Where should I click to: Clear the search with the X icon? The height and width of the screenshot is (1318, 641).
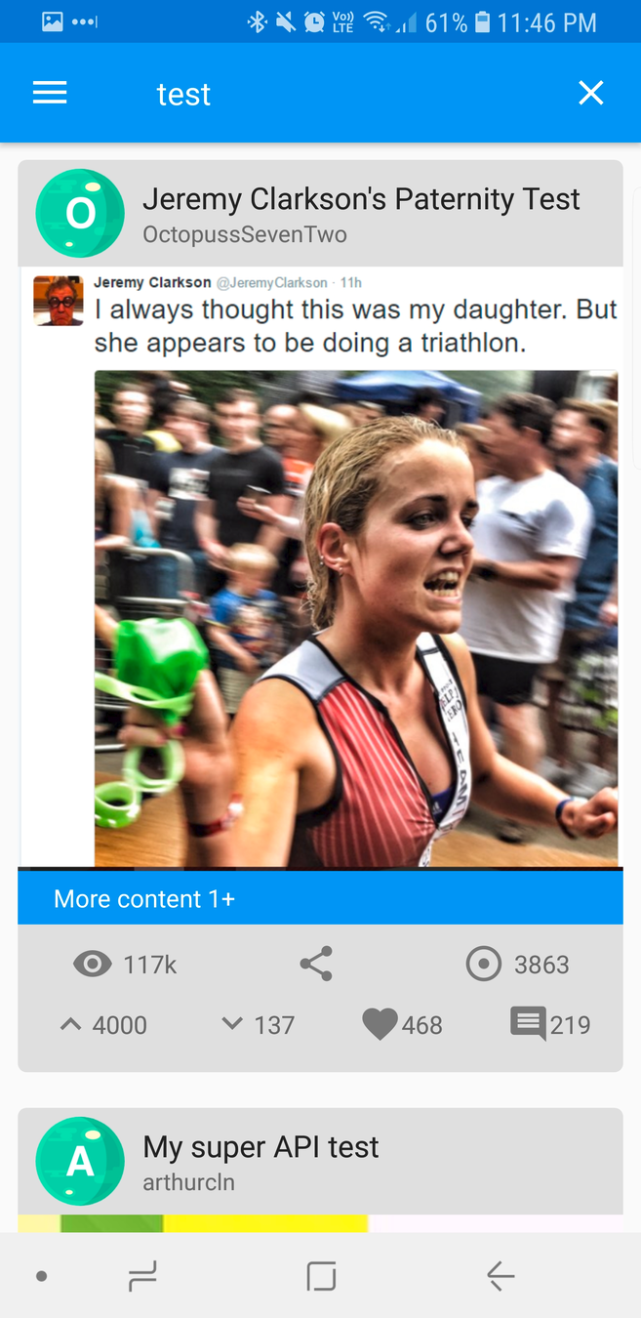click(590, 93)
